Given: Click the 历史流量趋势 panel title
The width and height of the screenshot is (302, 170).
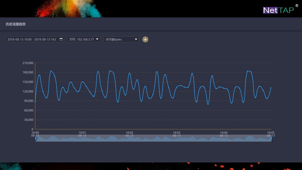Looking at the screenshot, I should 16,24.
